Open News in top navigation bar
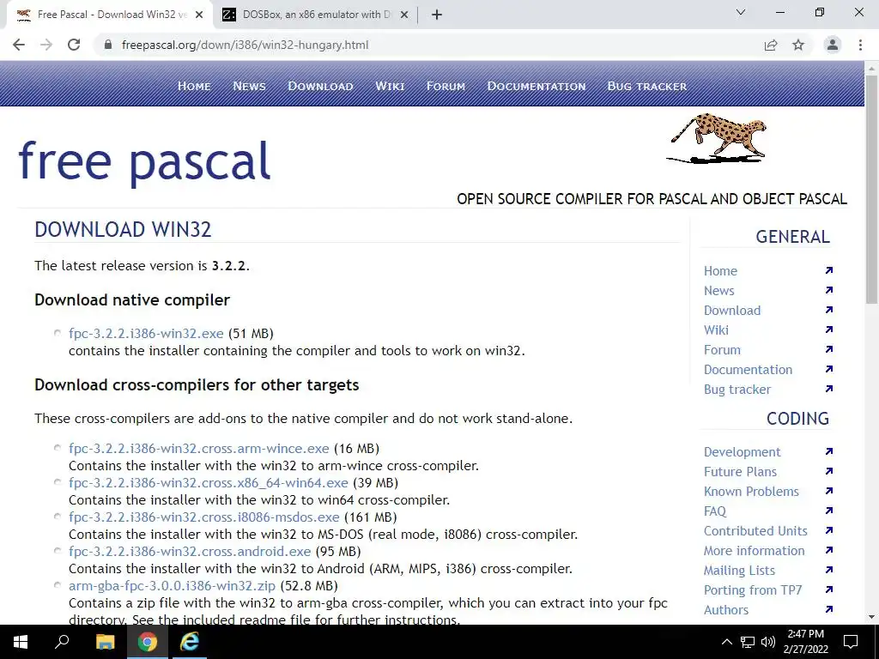 pyautogui.click(x=250, y=86)
